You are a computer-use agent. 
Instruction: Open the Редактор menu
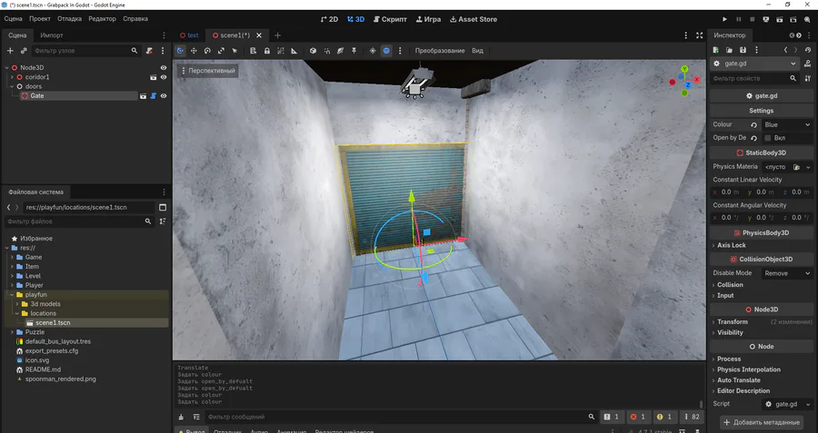(x=102, y=19)
